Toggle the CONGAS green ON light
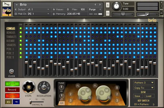This screenshot has width=164, height=108. (21, 28)
